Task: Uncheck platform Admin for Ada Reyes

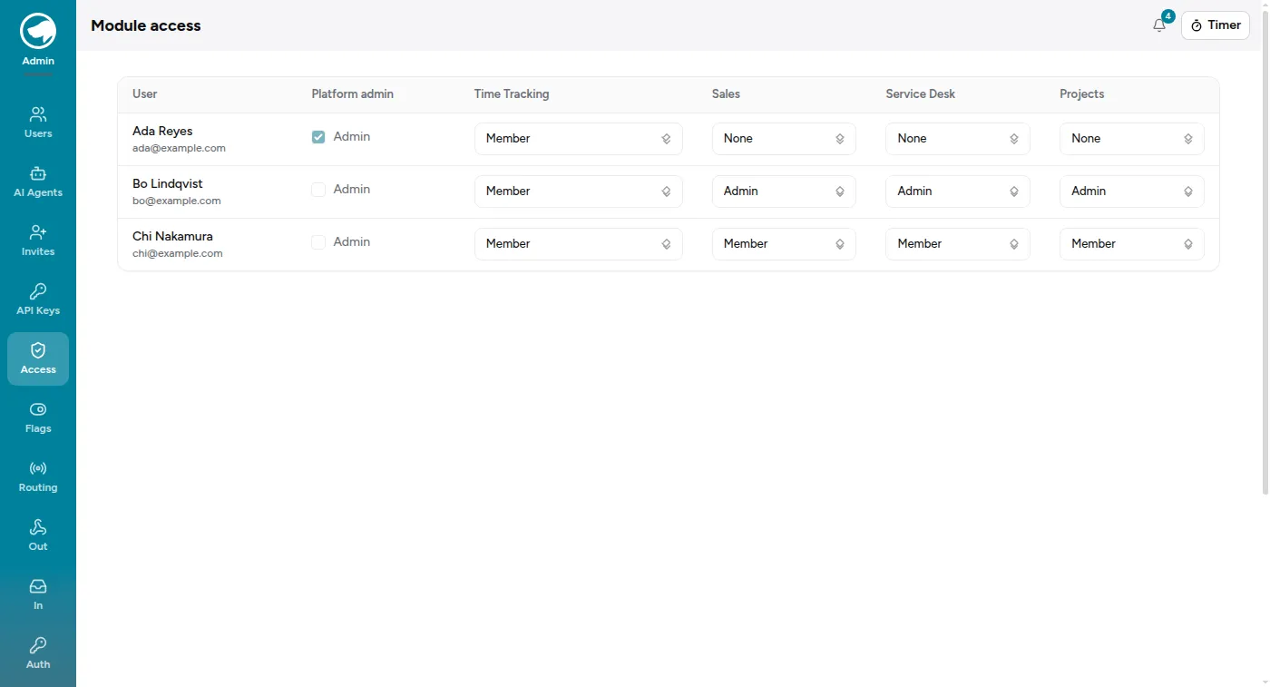Action: point(318,137)
